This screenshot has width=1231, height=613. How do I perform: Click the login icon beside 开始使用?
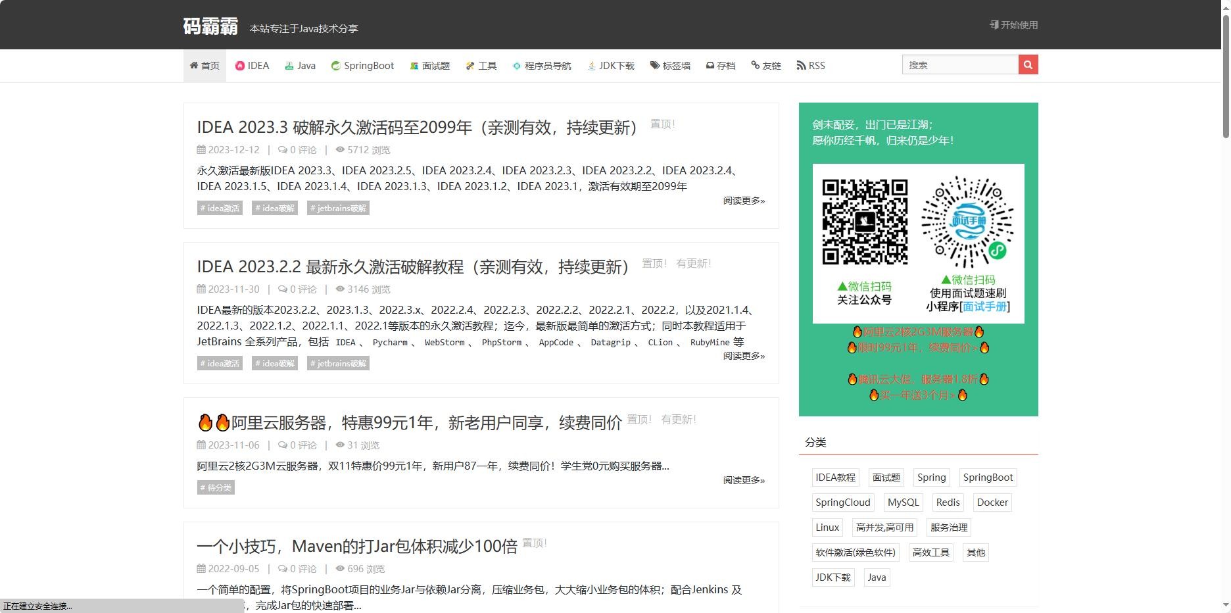[x=994, y=25]
